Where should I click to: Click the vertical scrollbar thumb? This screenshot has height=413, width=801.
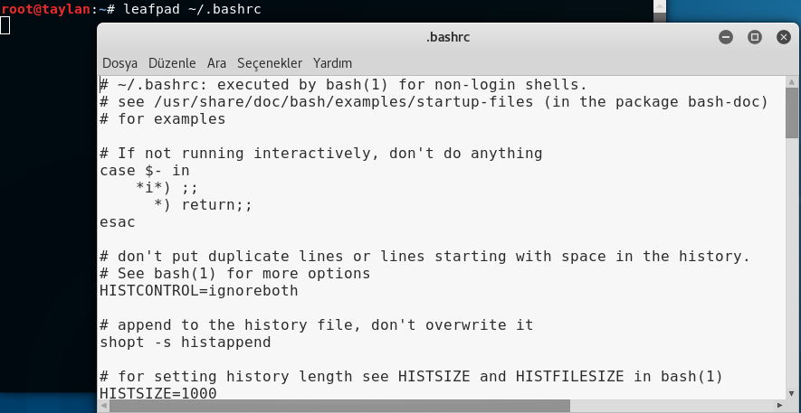tap(792, 113)
